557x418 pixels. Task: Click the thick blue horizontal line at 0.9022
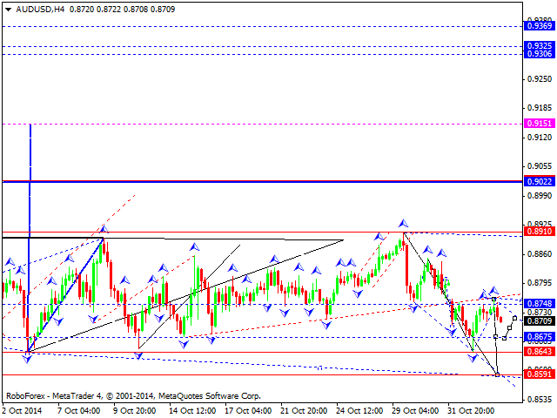point(261,181)
